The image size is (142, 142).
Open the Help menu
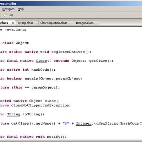tap(21, 9)
